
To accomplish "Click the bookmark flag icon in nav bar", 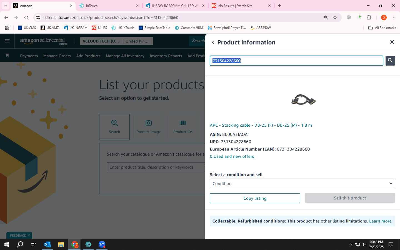I will (7, 56).
